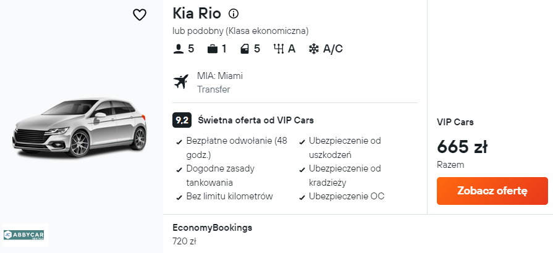Click the Transfer pickup type text
Image resolution: width=553 pixels, height=253 pixels.
(x=213, y=89)
